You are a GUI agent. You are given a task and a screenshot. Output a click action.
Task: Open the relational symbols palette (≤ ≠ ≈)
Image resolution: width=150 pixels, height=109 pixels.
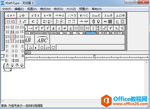click(x=11, y=15)
